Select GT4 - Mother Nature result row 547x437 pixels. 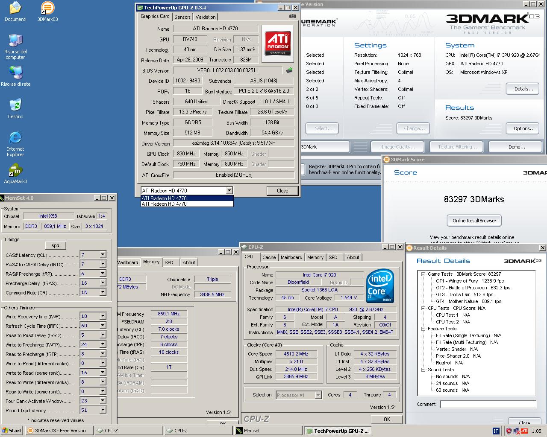click(x=468, y=301)
